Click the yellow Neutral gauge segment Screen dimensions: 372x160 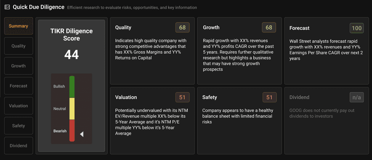(72, 109)
